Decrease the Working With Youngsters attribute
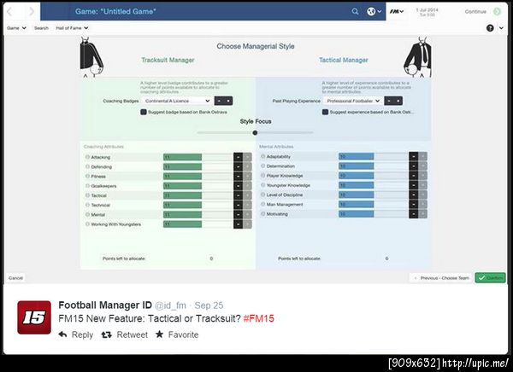Viewport: 513px width, 372px height. [239, 224]
